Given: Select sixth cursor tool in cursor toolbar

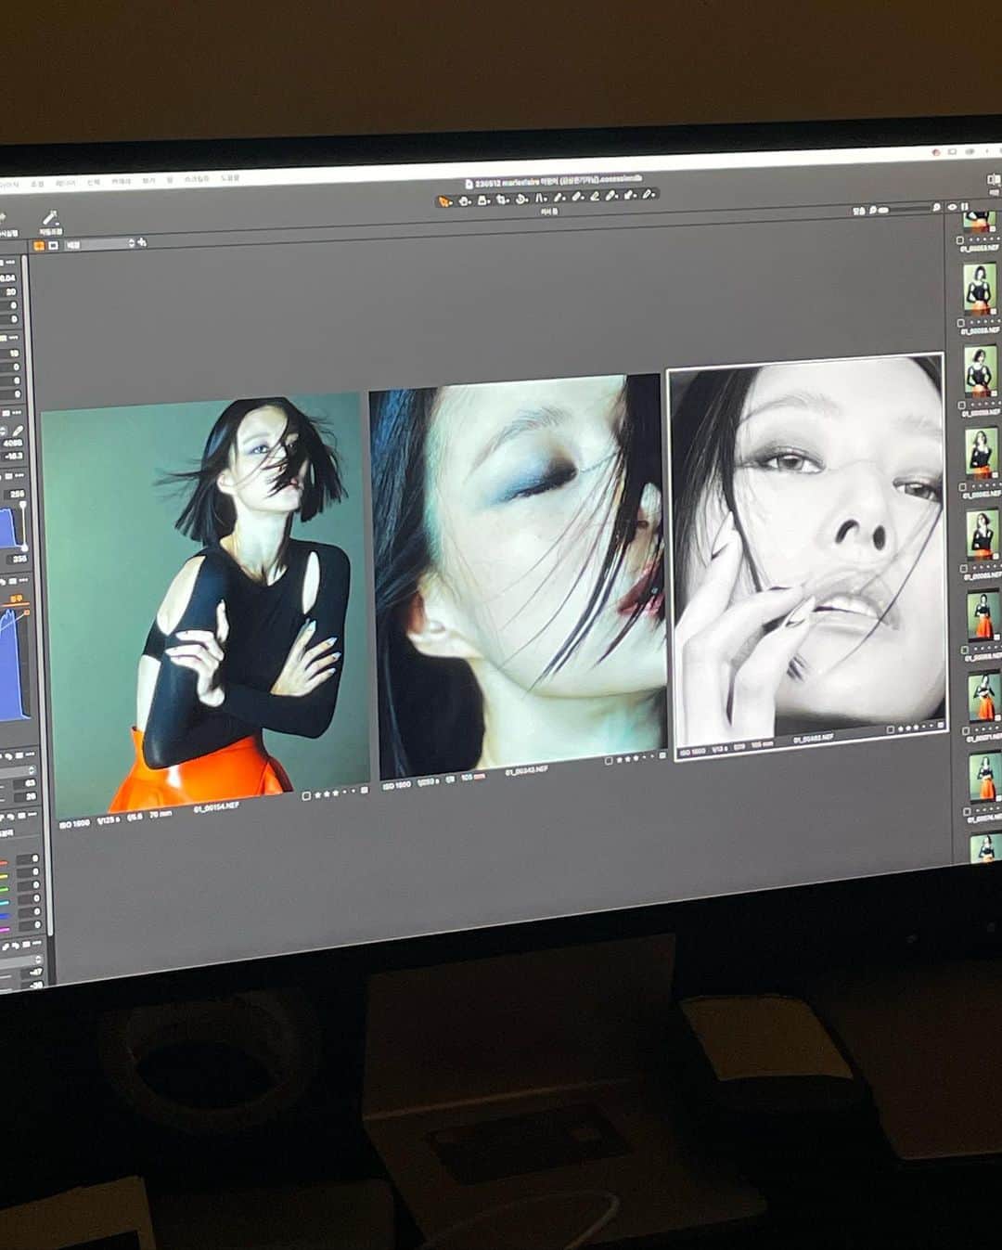Looking at the screenshot, I should [x=541, y=198].
